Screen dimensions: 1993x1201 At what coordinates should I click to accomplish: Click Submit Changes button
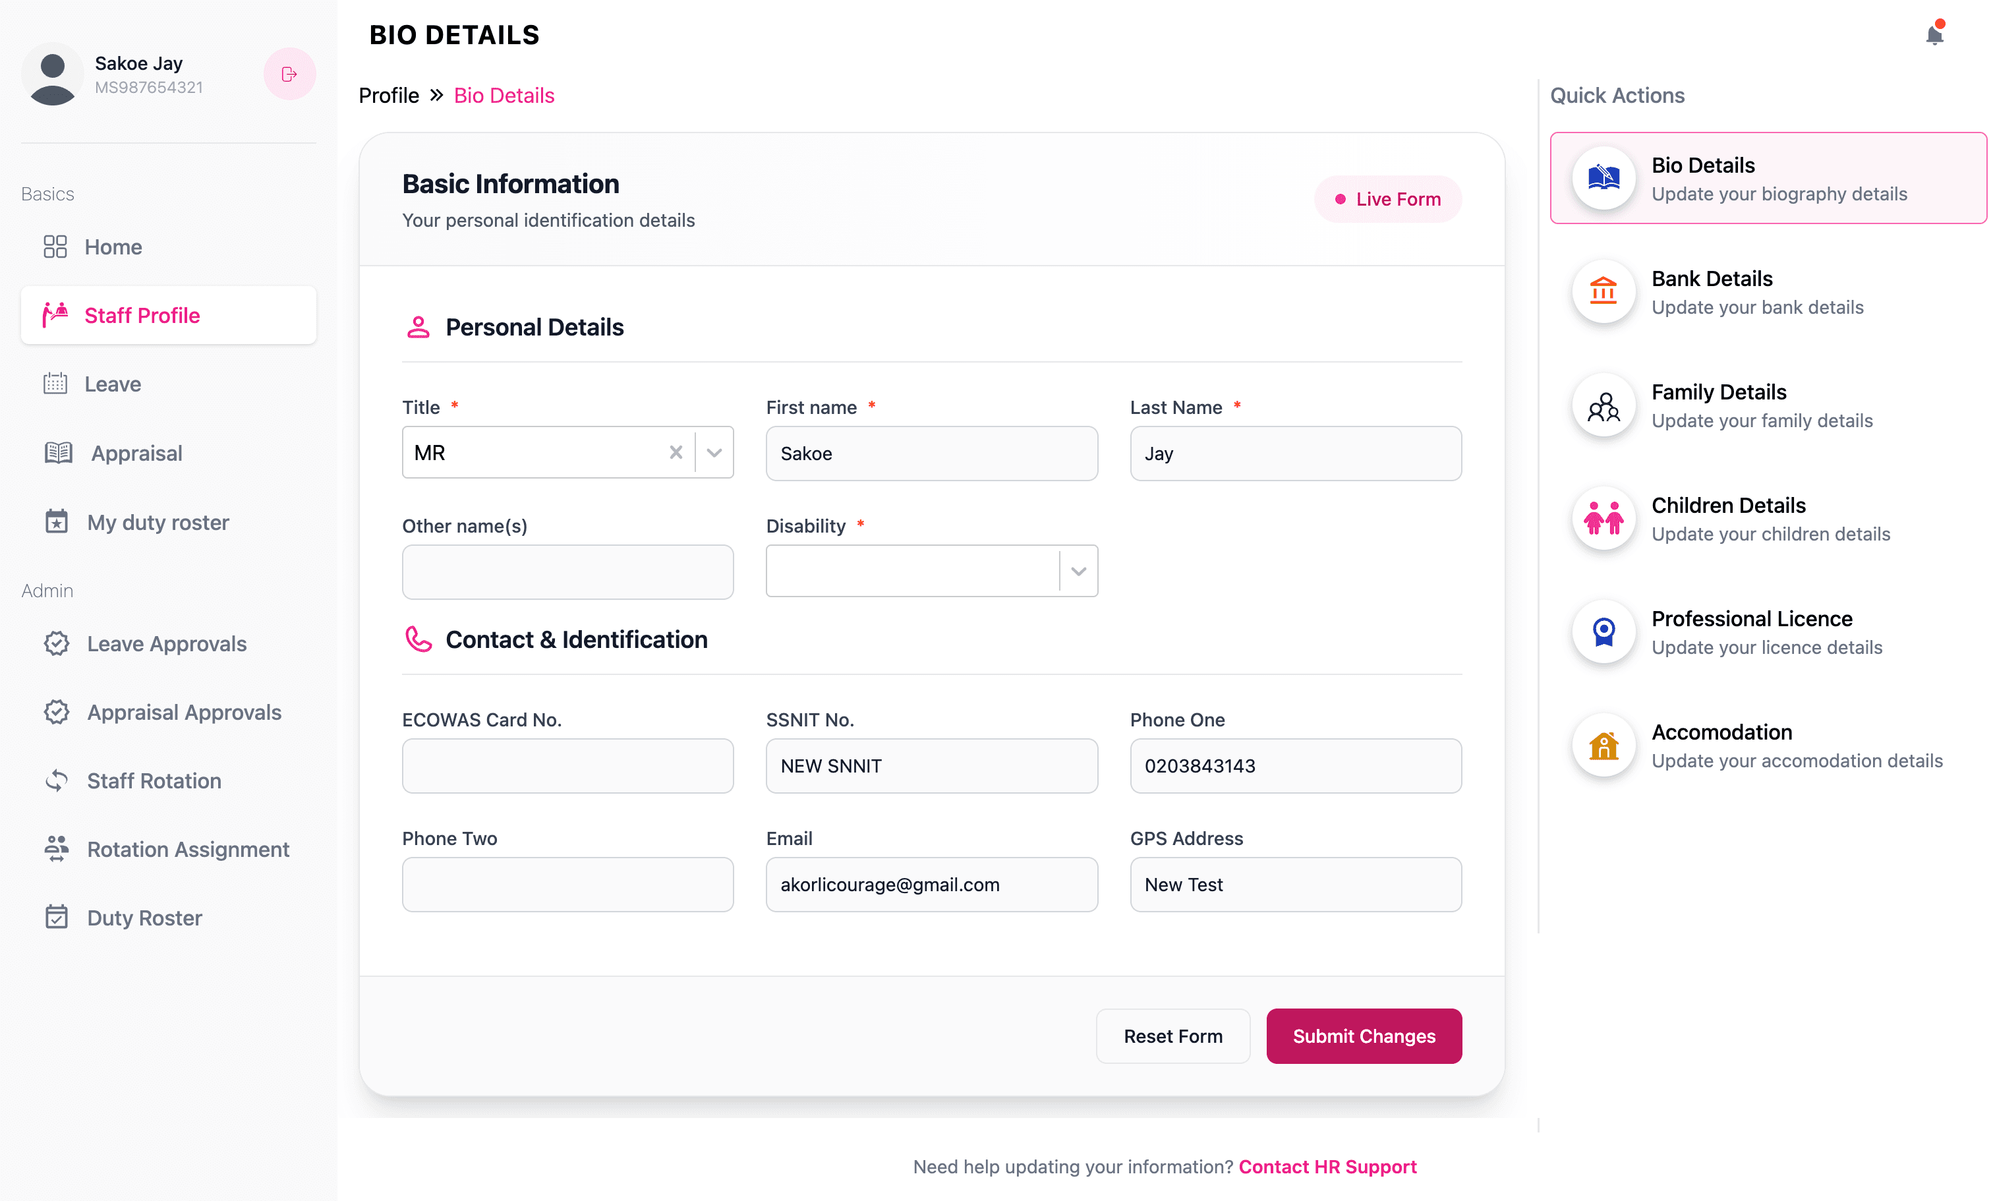pos(1364,1036)
